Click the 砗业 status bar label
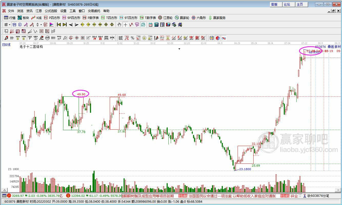The height and width of the screenshot is (205, 342). [x=294, y=196]
